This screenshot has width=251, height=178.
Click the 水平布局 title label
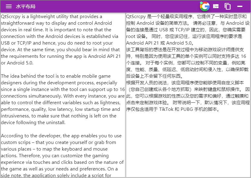click(25, 6)
